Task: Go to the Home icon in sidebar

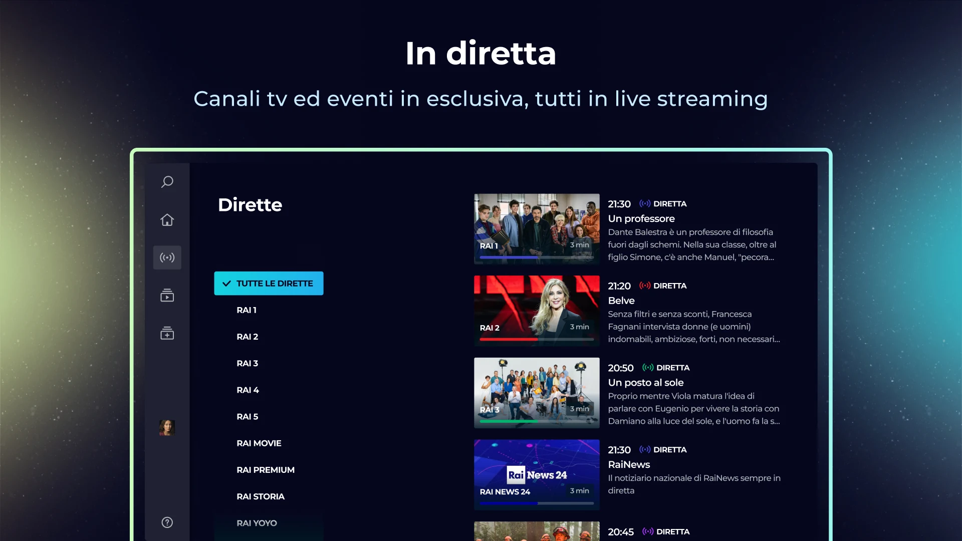Action: 167,220
